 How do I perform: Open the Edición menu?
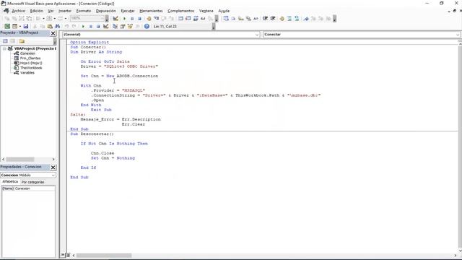[x=37, y=11]
